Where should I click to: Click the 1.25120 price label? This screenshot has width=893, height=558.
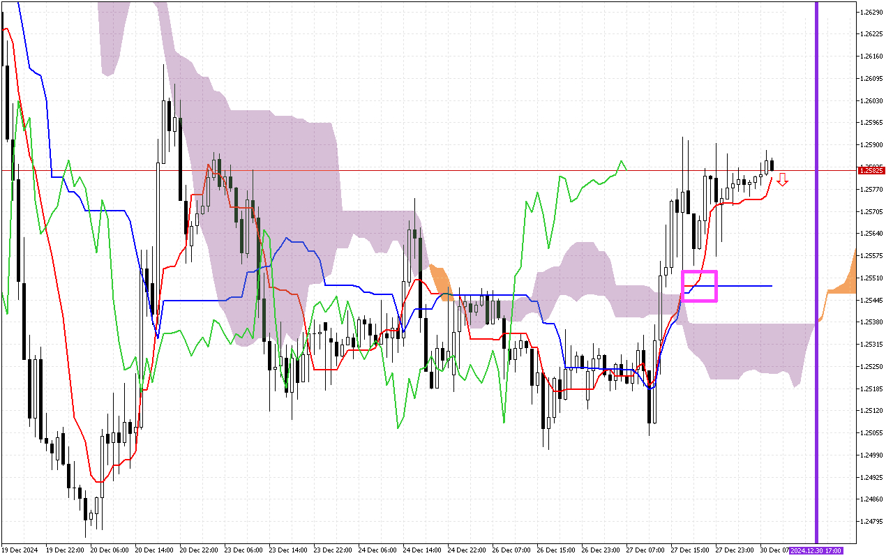click(x=871, y=411)
